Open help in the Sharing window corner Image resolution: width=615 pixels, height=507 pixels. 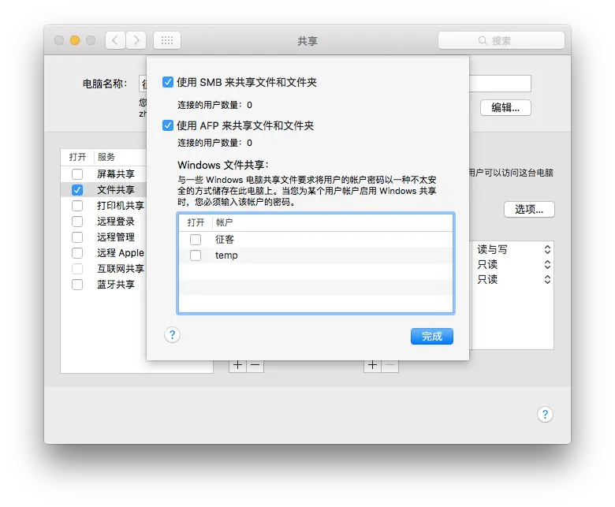click(545, 415)
